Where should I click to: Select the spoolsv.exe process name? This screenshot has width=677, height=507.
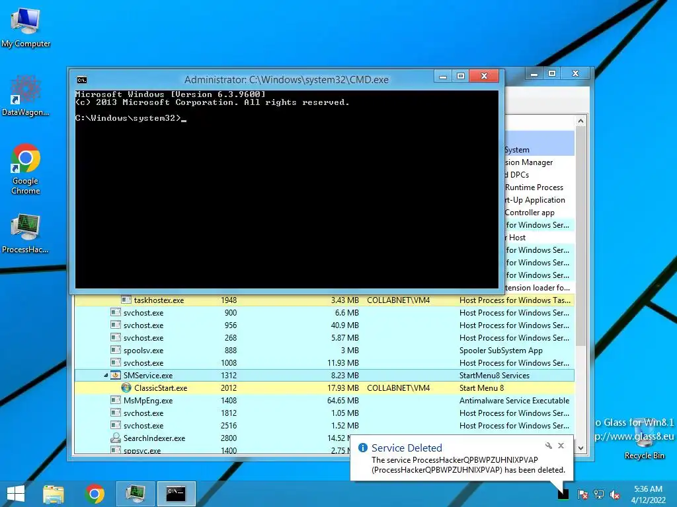(143, 350)
